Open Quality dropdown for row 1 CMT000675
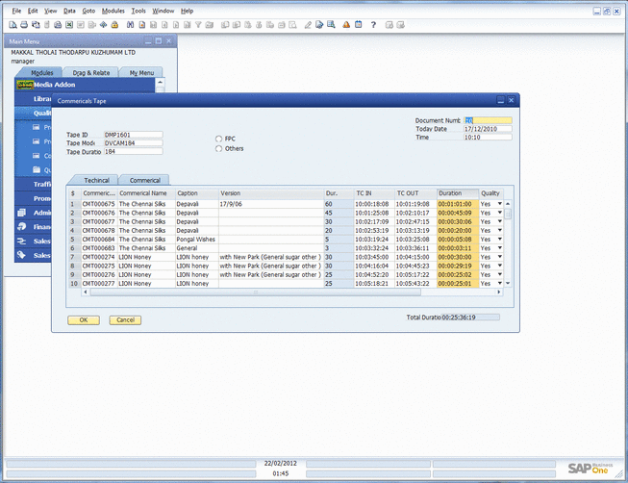The width and height of the screenshot is (628, 483). [x=499, y=204]
